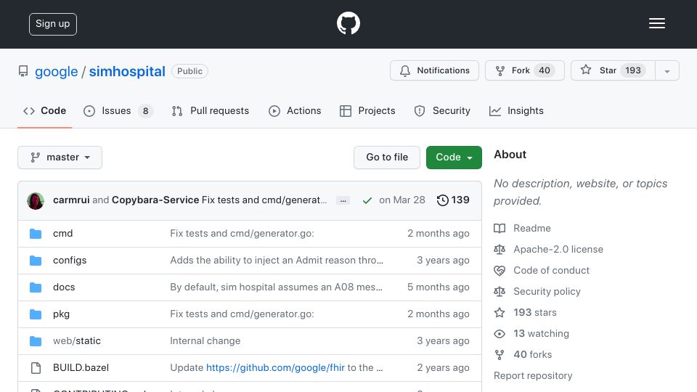Screen dimensions: 697x392
Task: Expand the Star lists dropdown arrow
Action: pos(667,71)
